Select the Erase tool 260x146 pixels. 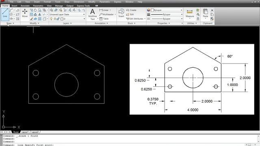click(x=31, y=19)
